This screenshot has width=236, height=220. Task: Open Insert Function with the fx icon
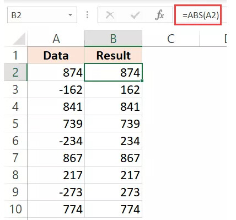(159, 15)
